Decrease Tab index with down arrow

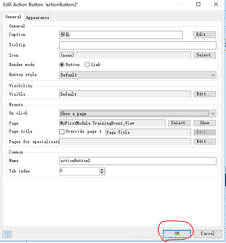[x=102, y=173]
